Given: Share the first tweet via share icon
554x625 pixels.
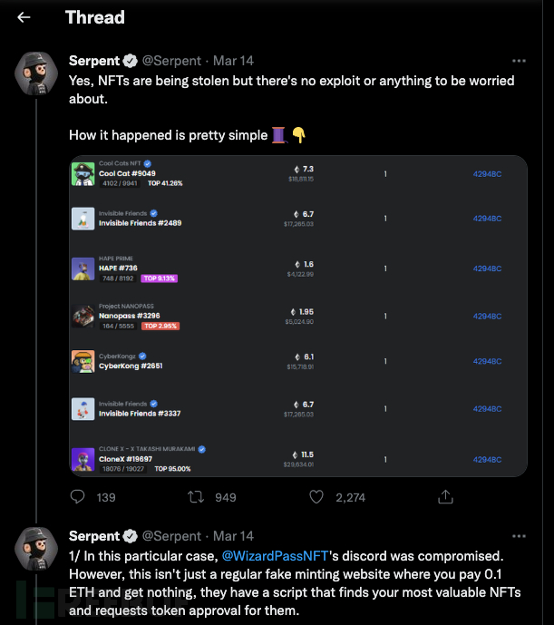Looking at the screenshot, I should (445, 497).
